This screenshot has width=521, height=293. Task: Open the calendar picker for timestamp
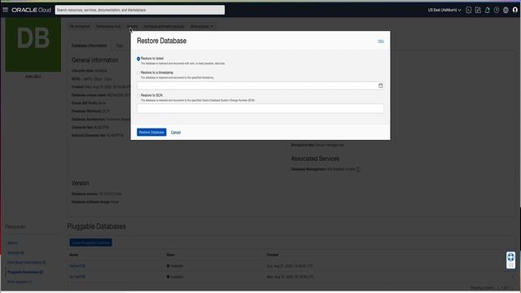coord(380,85)
